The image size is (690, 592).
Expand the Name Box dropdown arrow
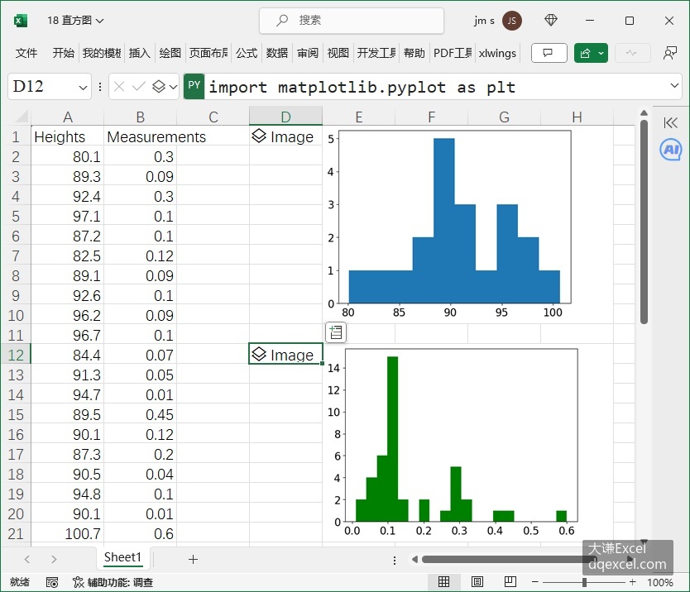coord(83,88)
